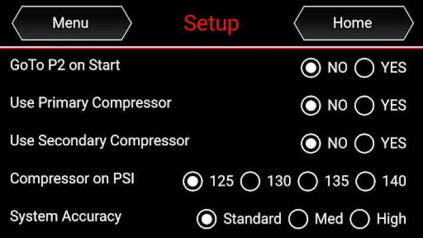This screenshot has height=238, width=423.
Task: Choose Standard System Accuracy
Action: click(206, 219)
